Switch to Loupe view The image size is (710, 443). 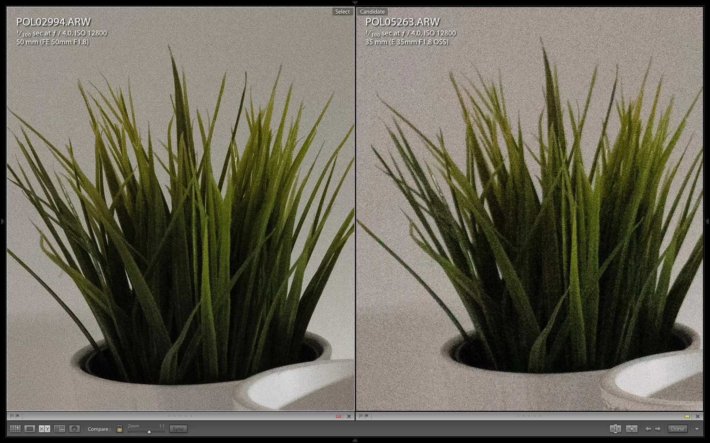(30, 429)
